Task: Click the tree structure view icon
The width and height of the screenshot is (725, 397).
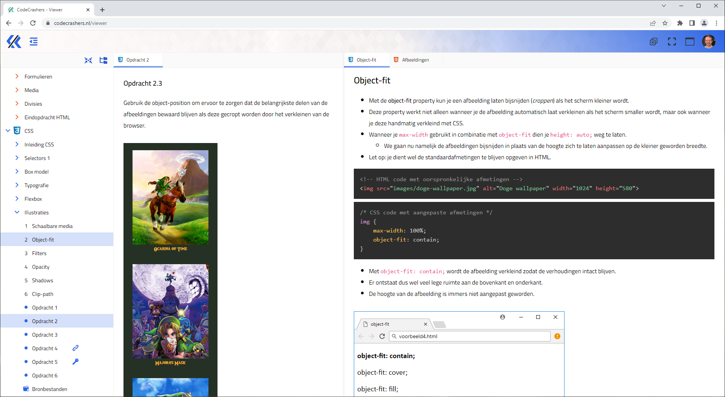Action: 103,60
